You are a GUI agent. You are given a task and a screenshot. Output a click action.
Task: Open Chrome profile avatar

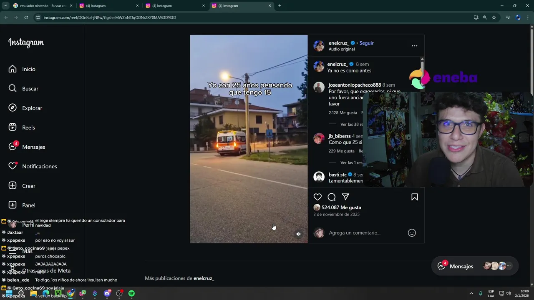coord(518,17)
